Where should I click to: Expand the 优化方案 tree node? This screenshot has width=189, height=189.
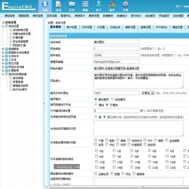[x=3, y=63]
